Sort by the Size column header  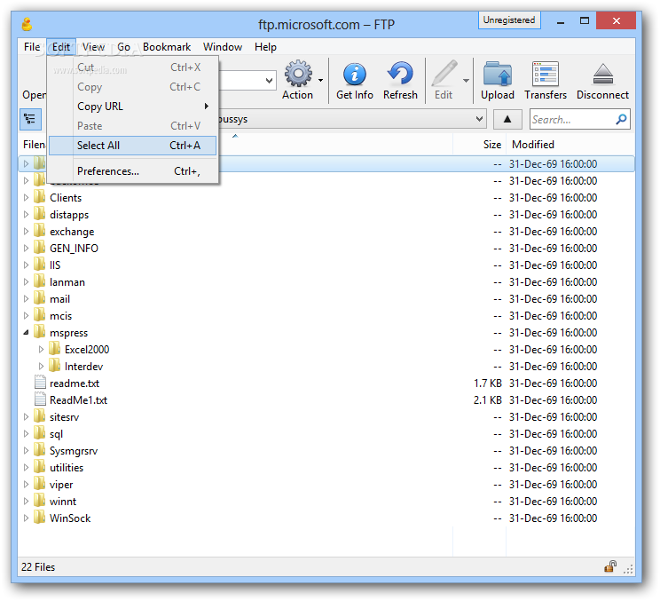click(x=479, y=145)
